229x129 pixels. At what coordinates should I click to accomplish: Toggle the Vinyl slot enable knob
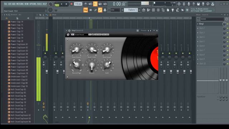coord(224,24)
